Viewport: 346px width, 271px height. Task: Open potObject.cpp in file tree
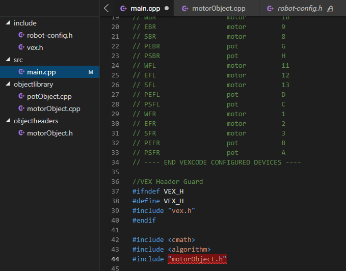(x=49, y=96)
